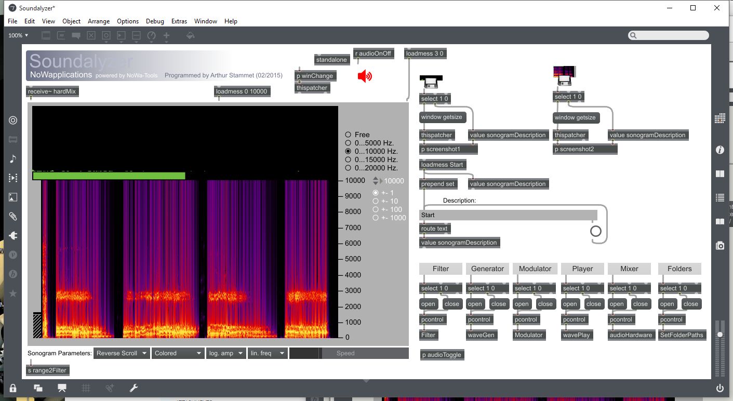Open the File menu
Screen dimensions: 733x401
[x=12, y=21]
